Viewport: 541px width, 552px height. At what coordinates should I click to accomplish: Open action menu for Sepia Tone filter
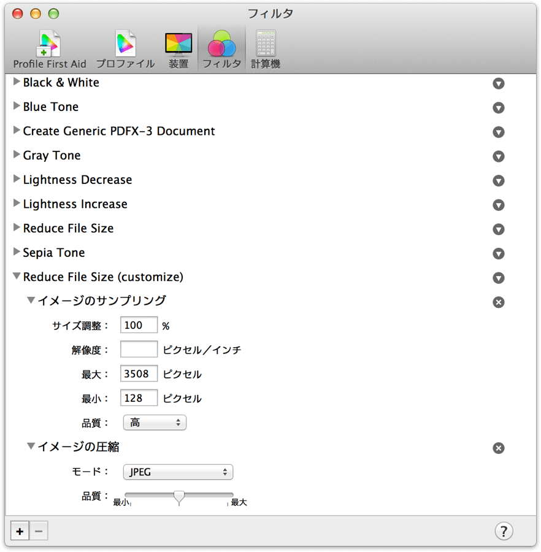tap(499, 253)
